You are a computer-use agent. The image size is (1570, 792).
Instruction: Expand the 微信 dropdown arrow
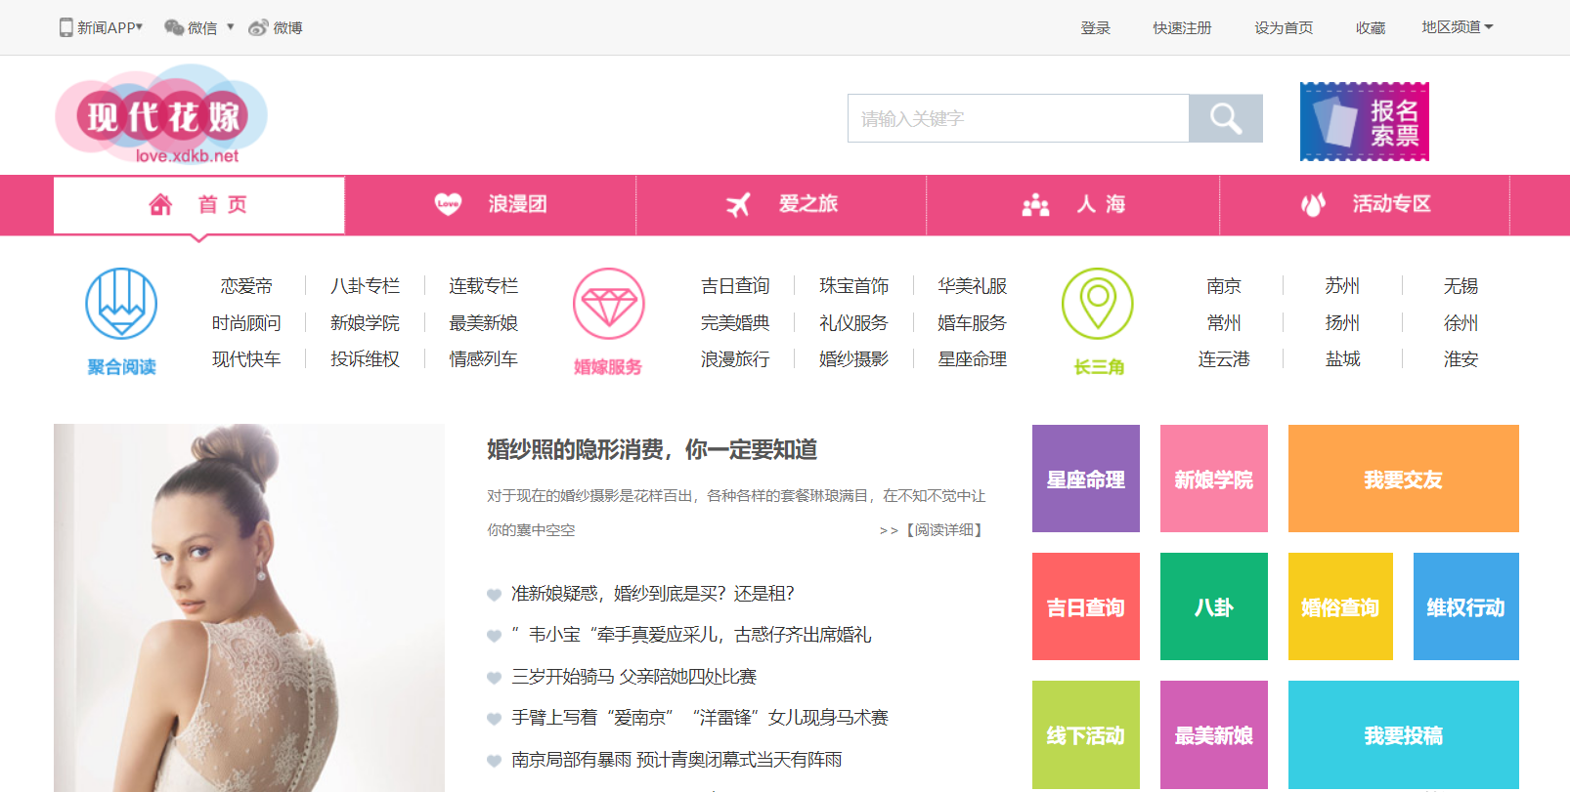[x=231, y=27]
